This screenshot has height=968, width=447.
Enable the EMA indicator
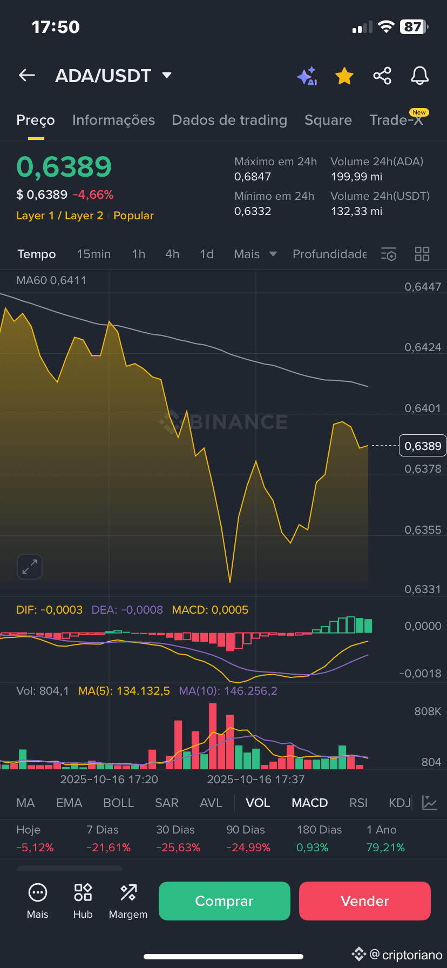click(x=69, y=803)
